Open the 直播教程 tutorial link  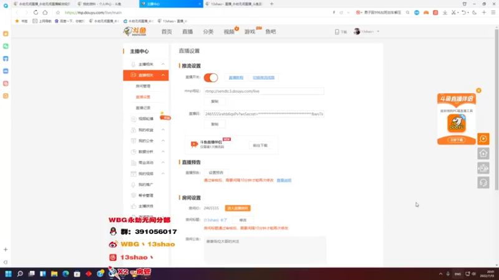click(x=236, y=77)
